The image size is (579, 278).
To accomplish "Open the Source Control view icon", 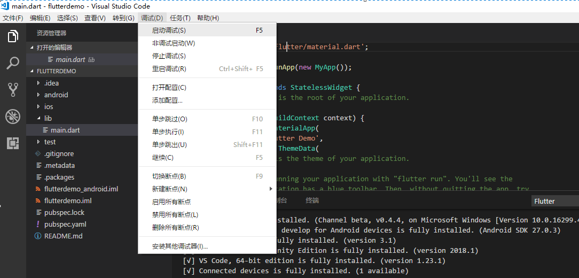I will (x=13, y=90).
